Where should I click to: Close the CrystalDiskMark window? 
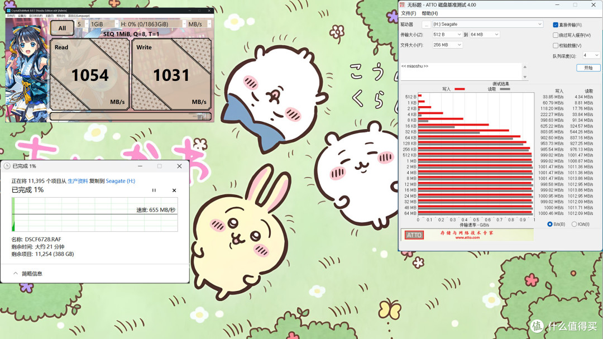(209, 11)
